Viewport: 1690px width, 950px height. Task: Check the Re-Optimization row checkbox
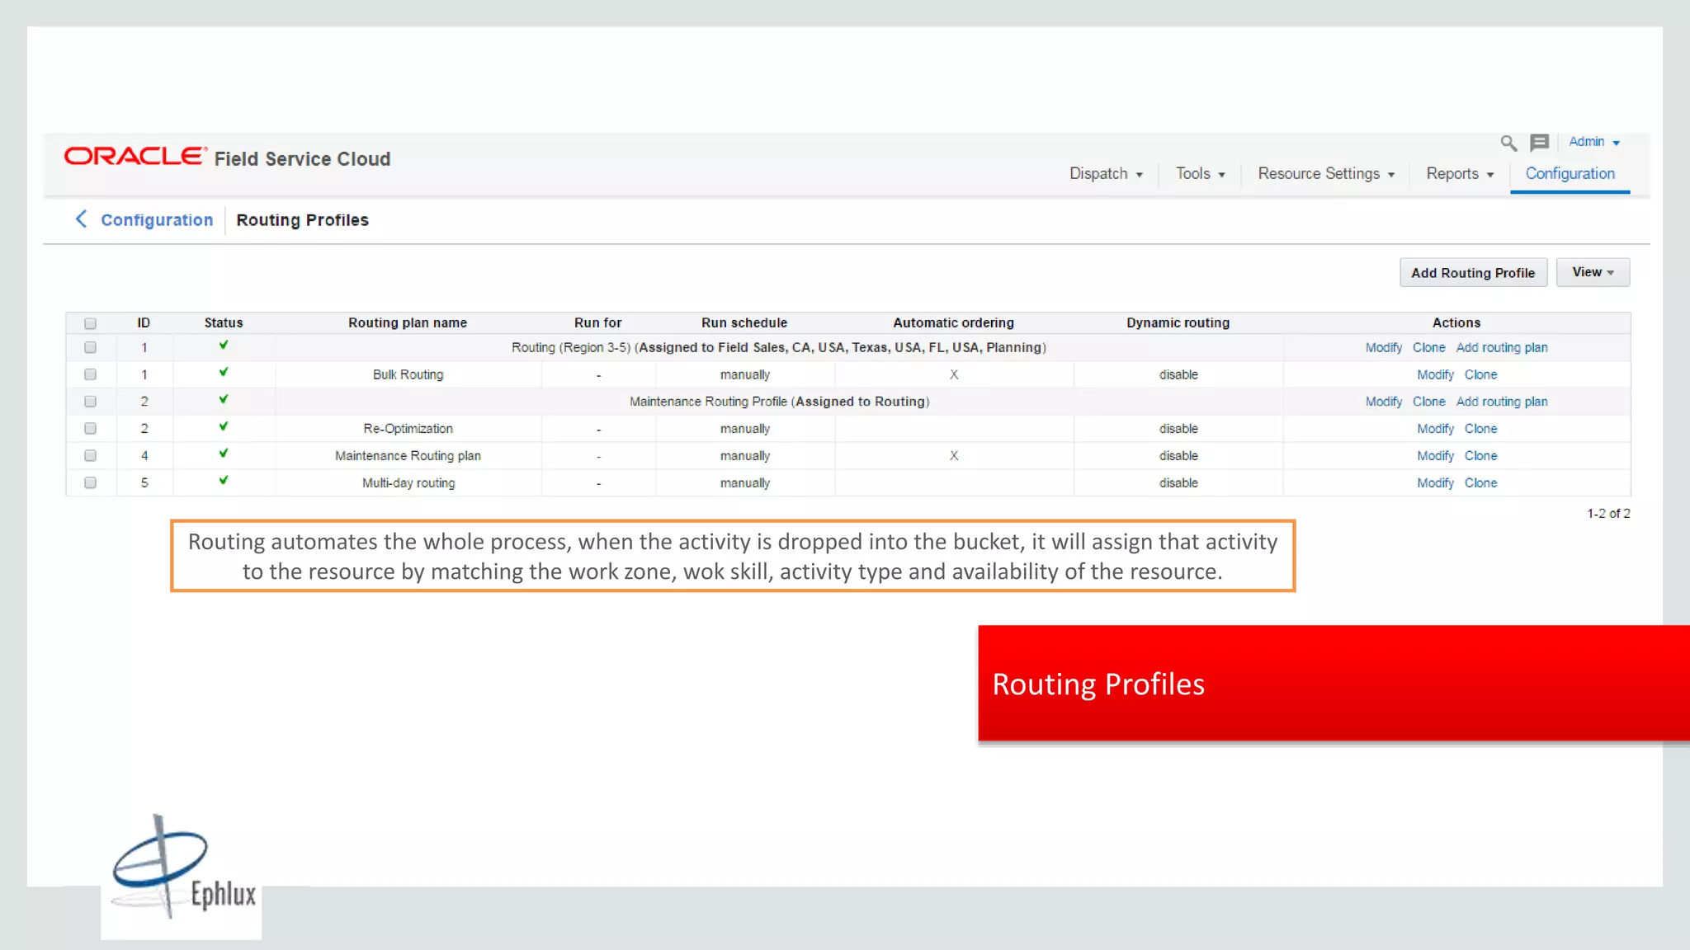pyautogui.click(x=90, y=429)
